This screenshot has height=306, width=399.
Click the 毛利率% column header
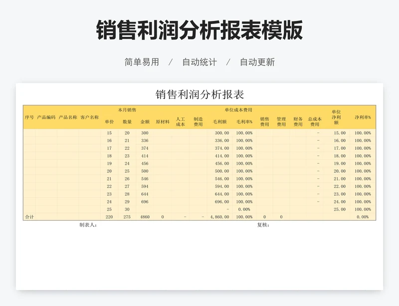(x=244, y=121)
